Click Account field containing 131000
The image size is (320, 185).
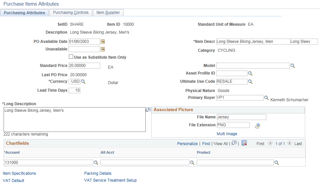[48, 163]
